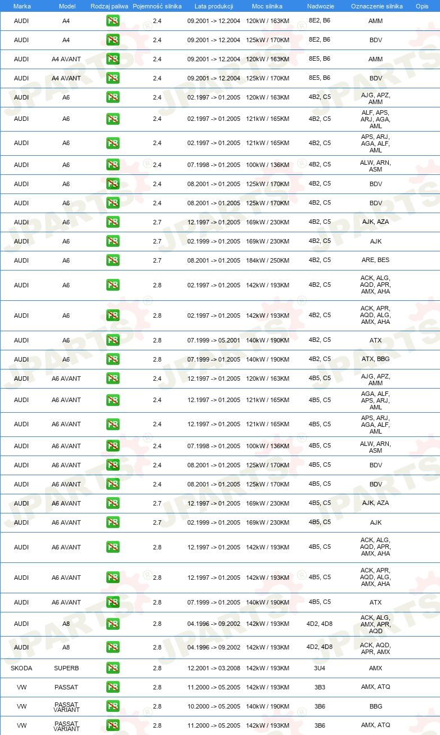The image size is (440, 735).
Task: Click the Oznaczenie silnika column header
Action: [x=376, y=6]
